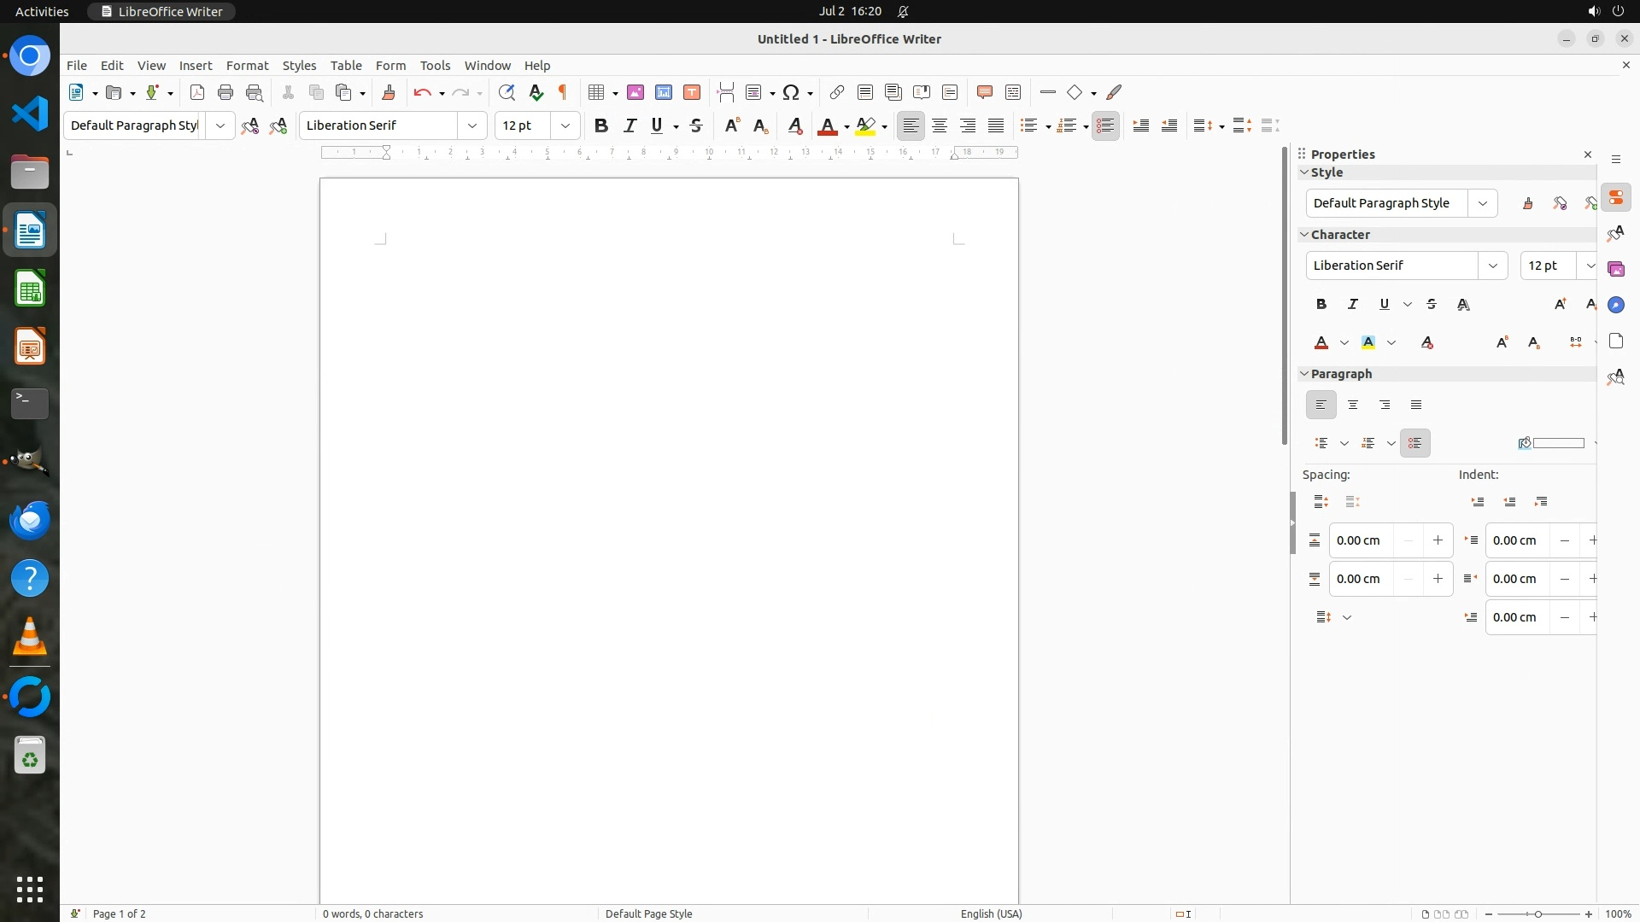Screen dimensions: 1640x922
Task: Click the Insert Hyperlink icon
Action: pos(837,92)
